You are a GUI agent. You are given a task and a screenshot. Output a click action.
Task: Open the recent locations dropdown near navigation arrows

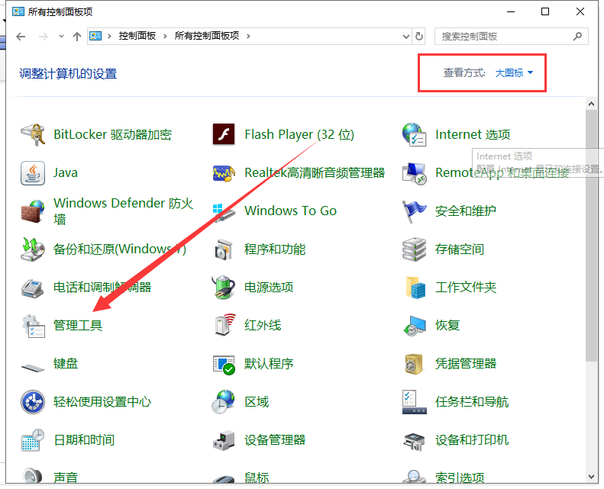[62, 37]
